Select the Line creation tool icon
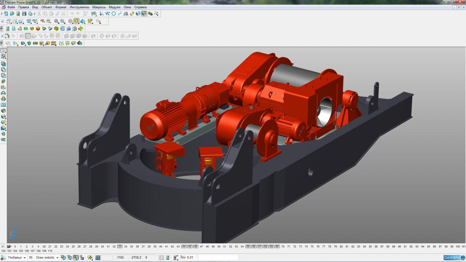The image size is (466, 262). point(107,13)
